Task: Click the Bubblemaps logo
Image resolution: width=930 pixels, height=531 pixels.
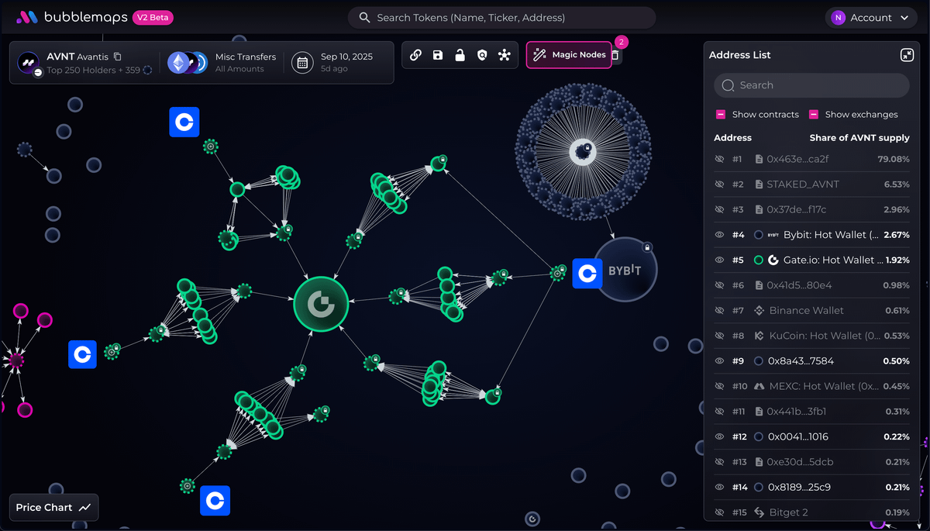Action: pyautogui.click(x=72, y=17)
